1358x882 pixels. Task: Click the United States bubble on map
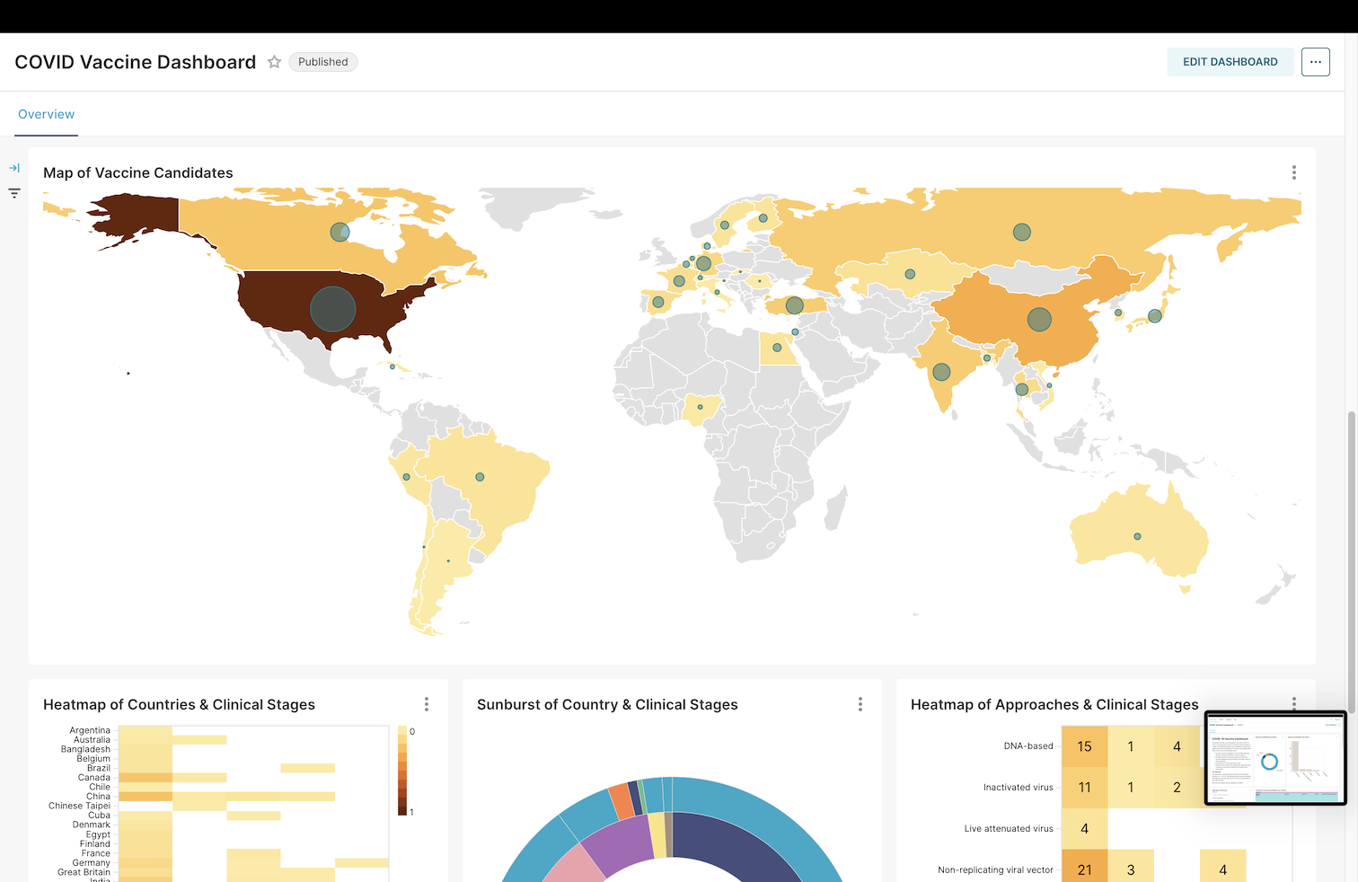[333, 309]
